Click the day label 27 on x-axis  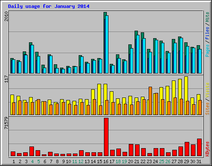click(x=174, y=161)
